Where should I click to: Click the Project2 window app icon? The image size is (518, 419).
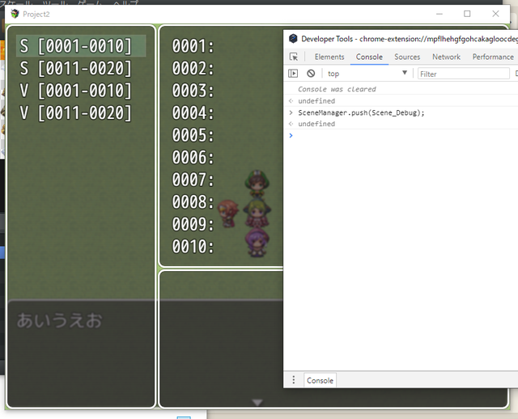pyautogui.click(x=15, y=14)
